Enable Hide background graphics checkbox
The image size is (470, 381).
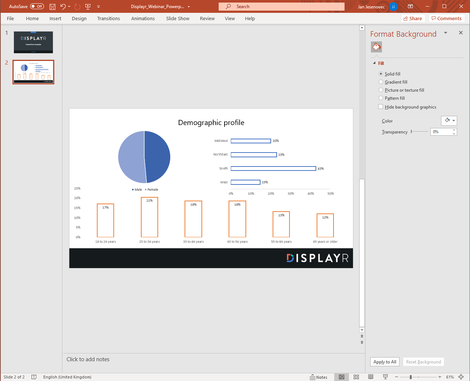click(380, 107)
